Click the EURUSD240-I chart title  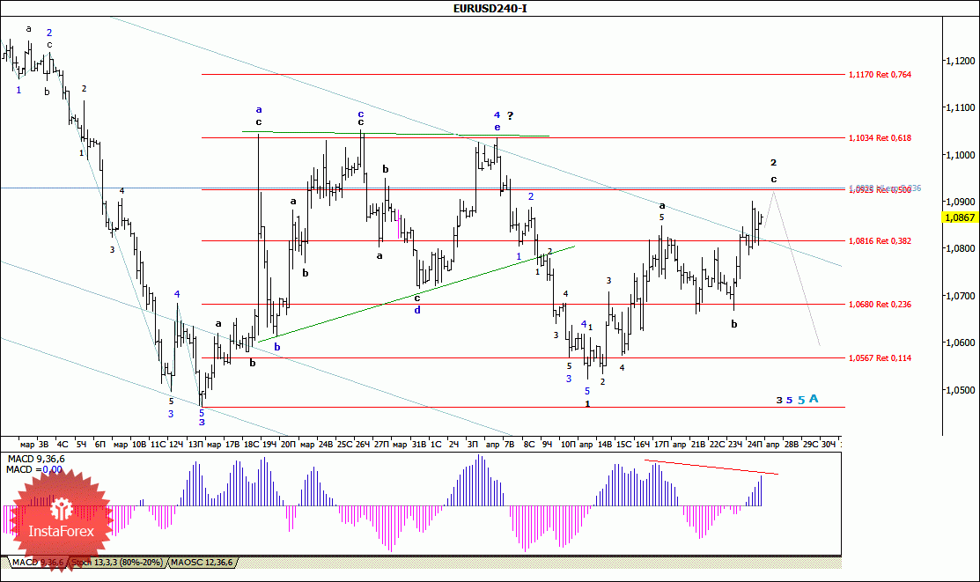(x=490, y=8)
